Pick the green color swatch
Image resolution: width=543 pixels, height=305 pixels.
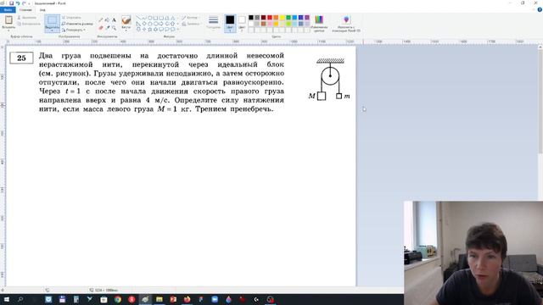click(288, 18)
